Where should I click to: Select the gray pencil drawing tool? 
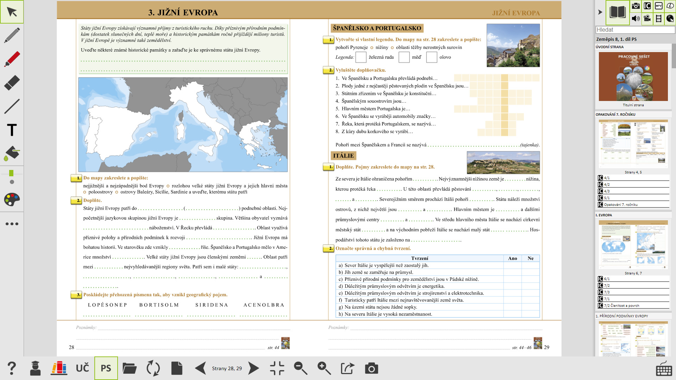[x=12, y=35]
